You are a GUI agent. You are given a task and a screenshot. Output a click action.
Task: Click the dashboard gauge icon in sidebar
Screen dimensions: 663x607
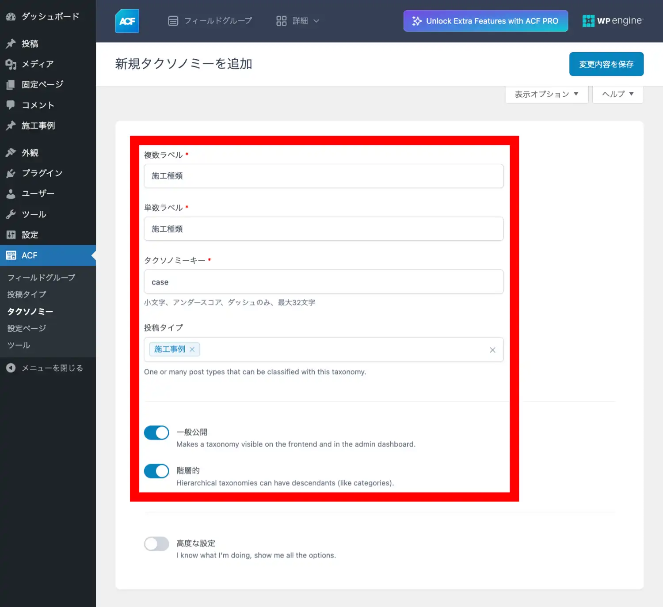click(11, 17)
